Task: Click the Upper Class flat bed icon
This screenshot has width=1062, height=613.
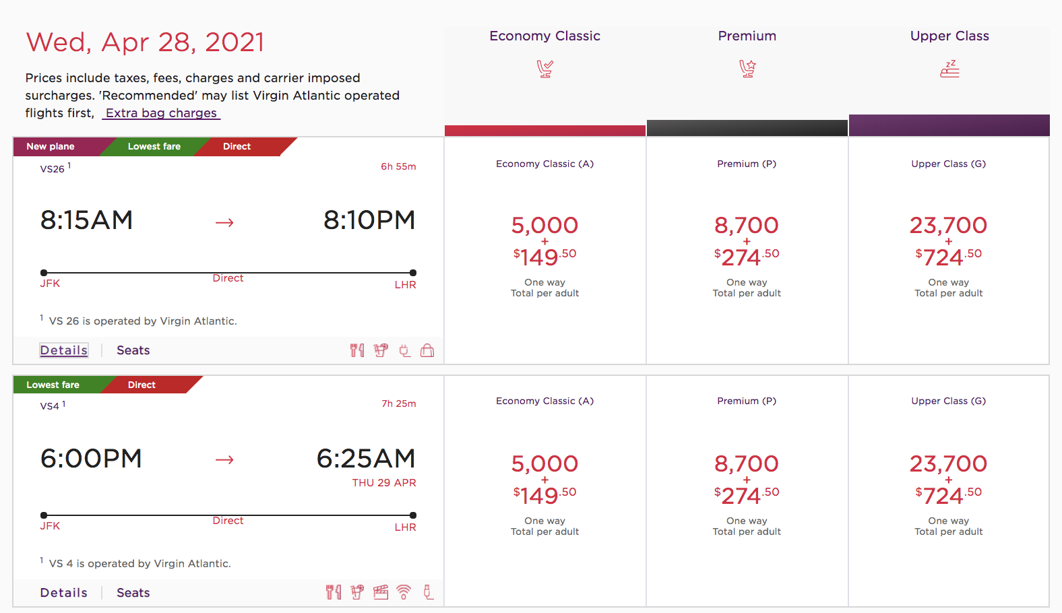Action: coord(949,68)
